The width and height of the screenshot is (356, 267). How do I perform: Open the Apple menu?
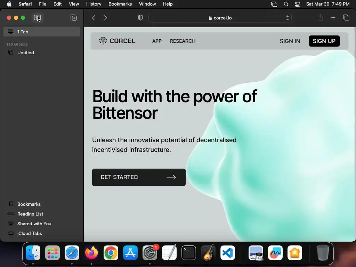pos(9,4)
